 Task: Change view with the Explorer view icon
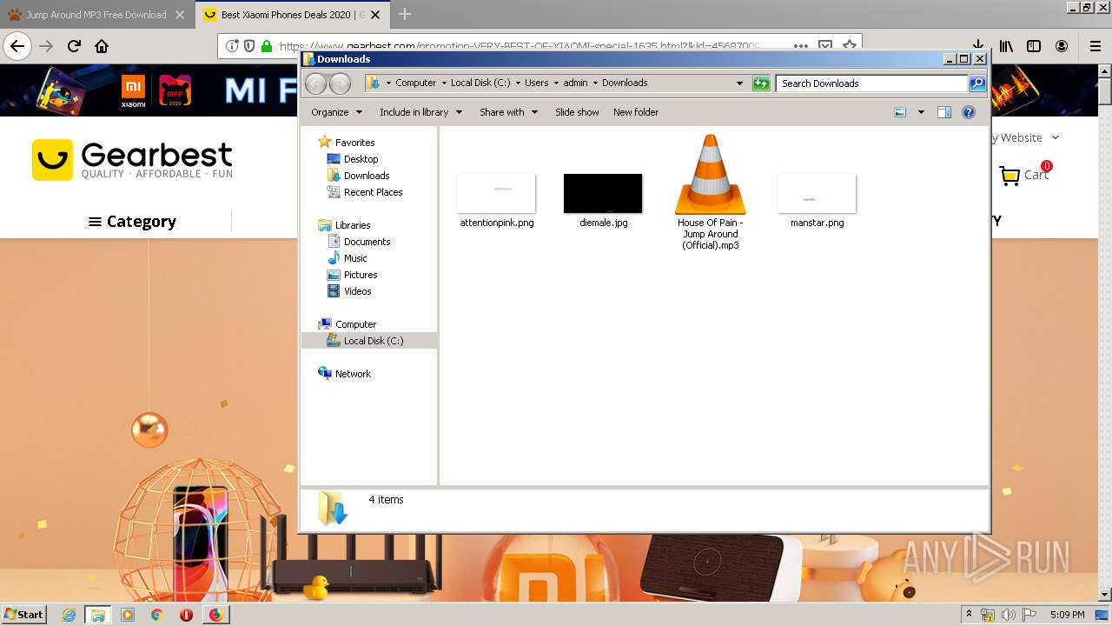pos(900,112)
